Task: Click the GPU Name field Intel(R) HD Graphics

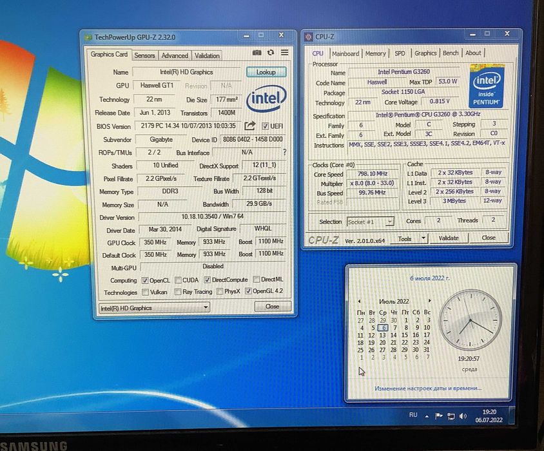Action: pos(186,72)
